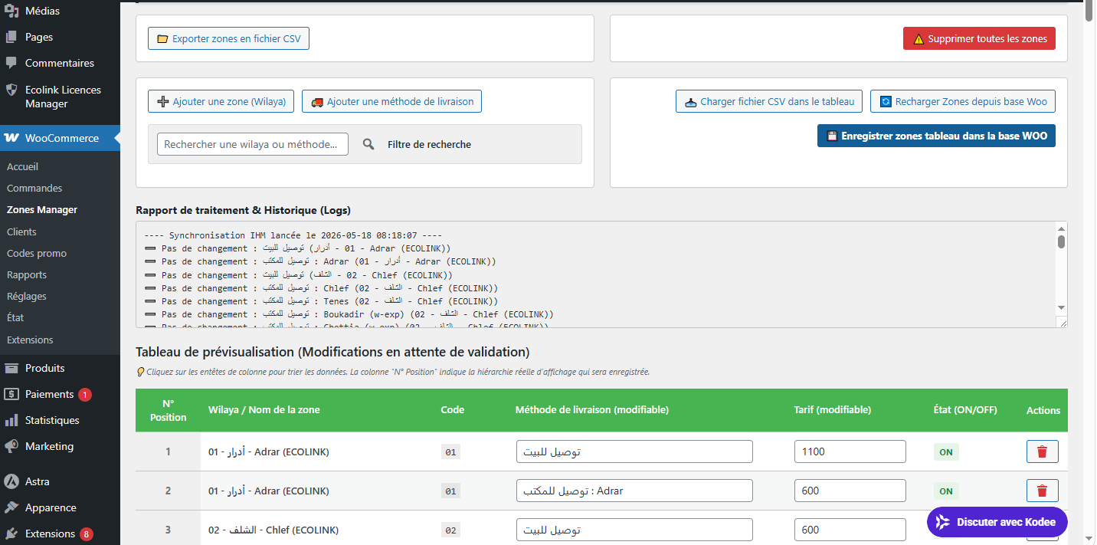Open Rapports submenu item
This screenshot has height=545, width=1097.
27,274
